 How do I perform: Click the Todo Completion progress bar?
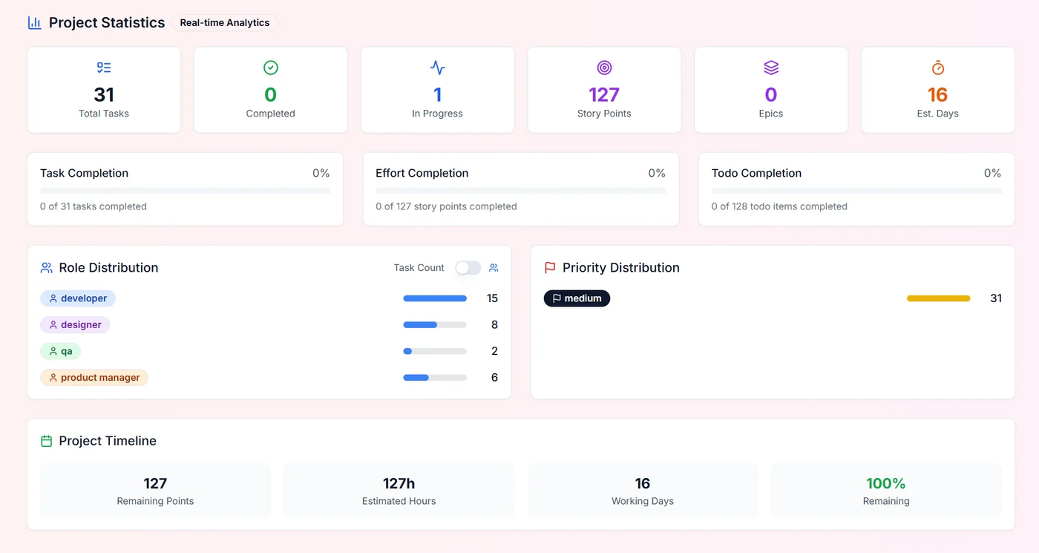point(856,191)
